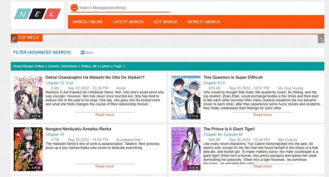Click rating badge on This Question cover

194,116
